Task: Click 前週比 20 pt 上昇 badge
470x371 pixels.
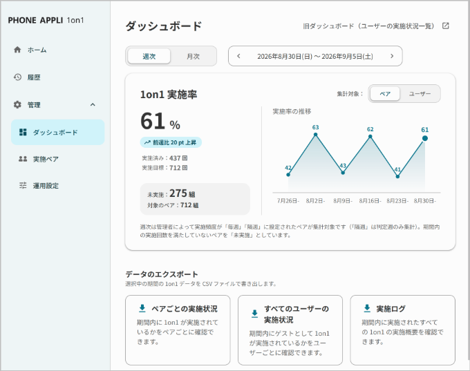Action: [x=171, y=142]
